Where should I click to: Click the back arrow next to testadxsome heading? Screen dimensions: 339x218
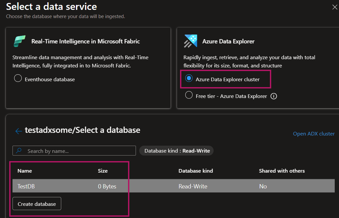point(18,131)
